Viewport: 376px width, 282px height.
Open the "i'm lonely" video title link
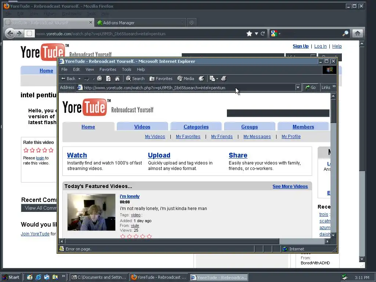coord(130,196)
